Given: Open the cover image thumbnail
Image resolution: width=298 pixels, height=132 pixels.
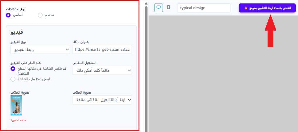Looking at the screenshot, I should point(16,105).
